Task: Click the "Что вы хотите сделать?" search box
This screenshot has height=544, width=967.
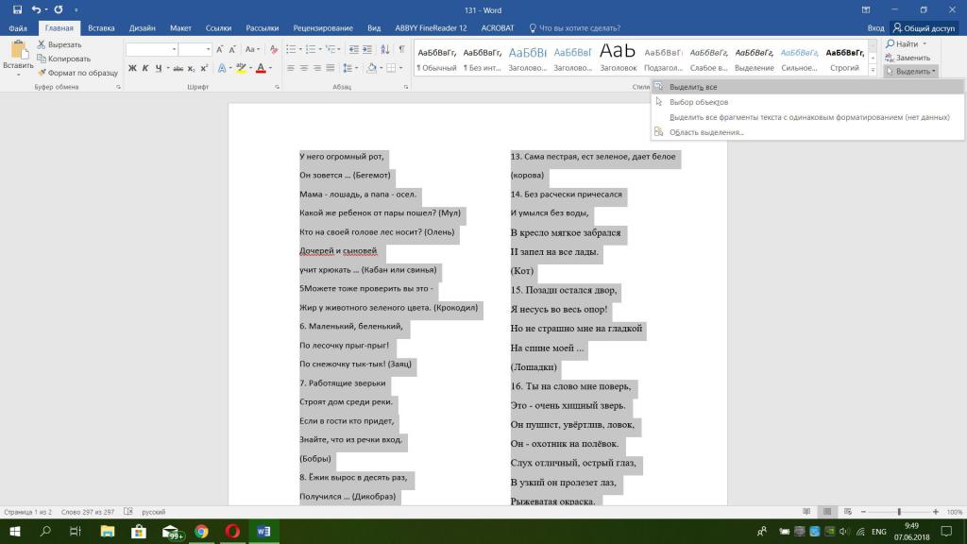Action: point(580,28)
